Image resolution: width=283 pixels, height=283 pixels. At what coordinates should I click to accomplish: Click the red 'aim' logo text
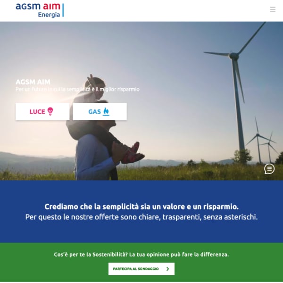51,7
